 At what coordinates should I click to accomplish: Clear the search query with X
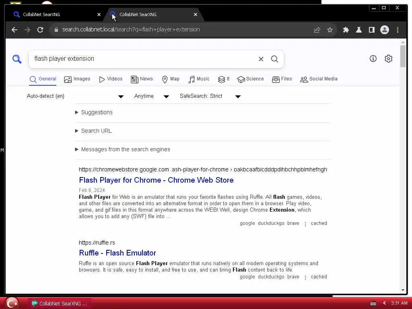click(261, 59)
